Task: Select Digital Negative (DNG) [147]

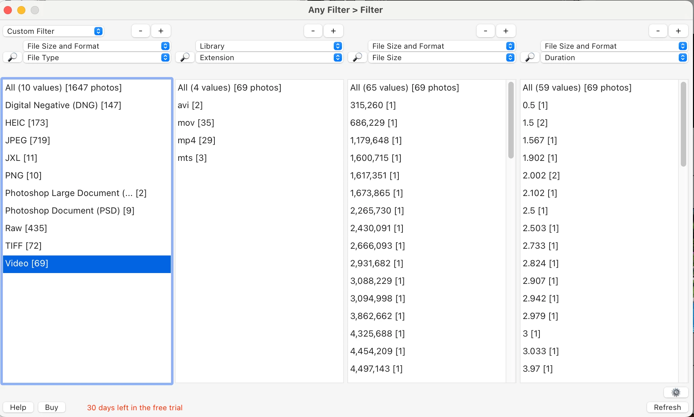Action: point(87,105)
